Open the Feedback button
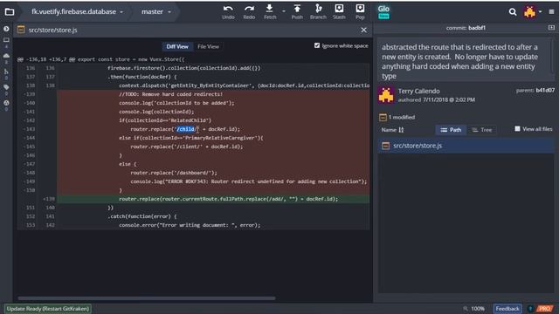559x314 pixels. pyautogui.click(x=507, y=309)
